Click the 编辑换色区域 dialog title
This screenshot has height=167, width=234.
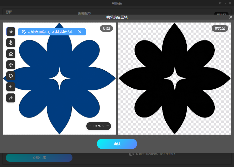point(117,17)
